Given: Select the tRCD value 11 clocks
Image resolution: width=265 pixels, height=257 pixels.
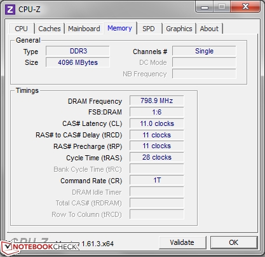Looking at the screenshot, I should [157, 135].
